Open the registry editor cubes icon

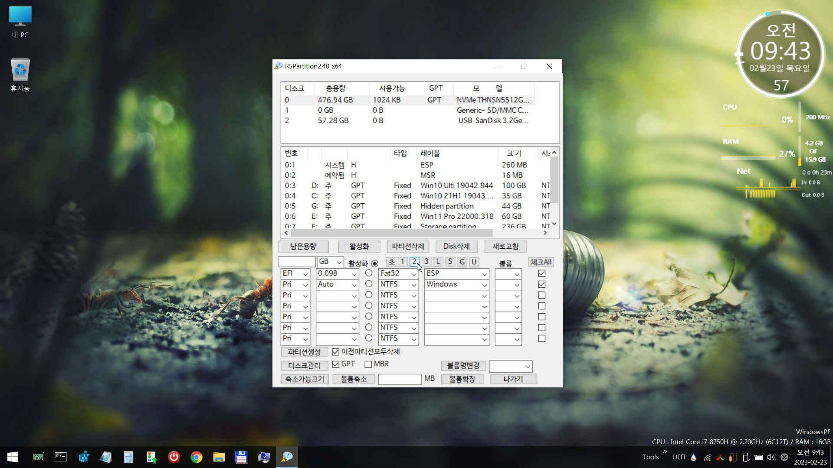(84, 457)
